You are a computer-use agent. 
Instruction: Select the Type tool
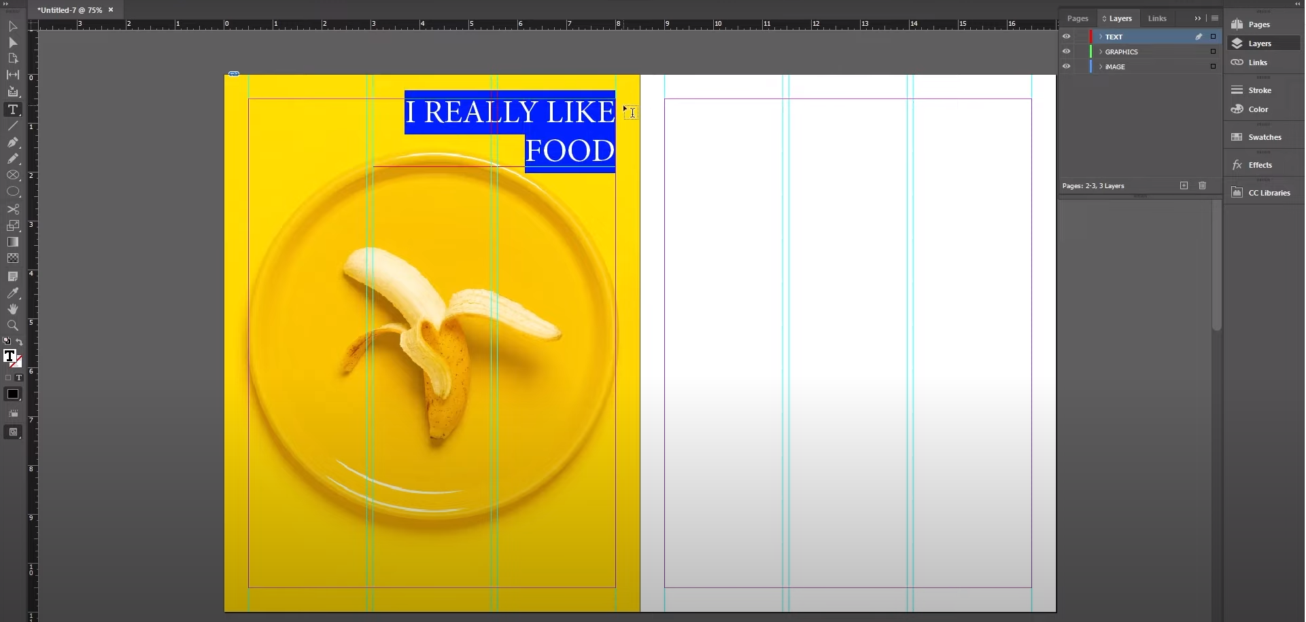click(12, 109)
